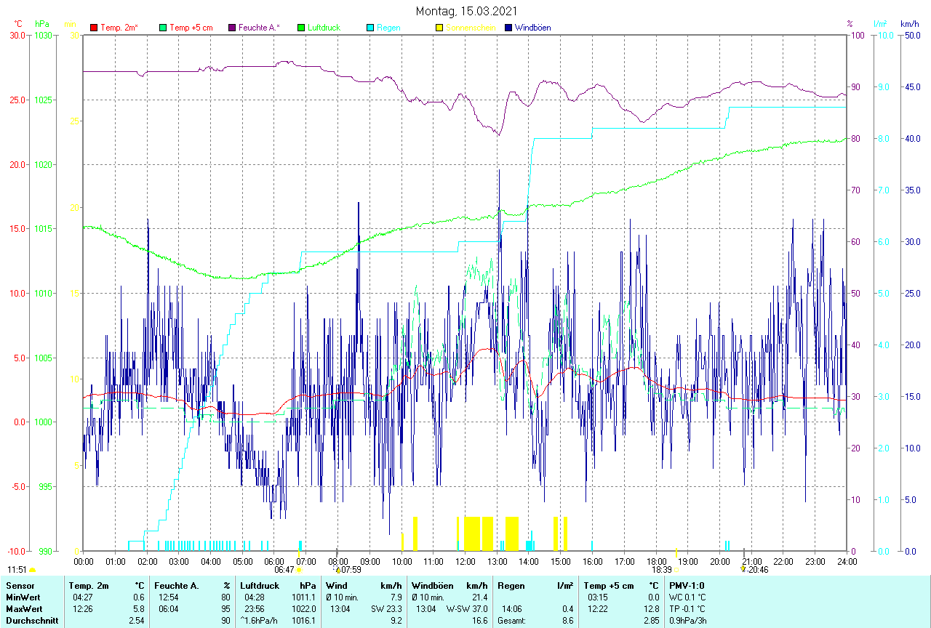Select the 'Temp. 2m*' legend label

pyautogui.click(x=119, y=28)
